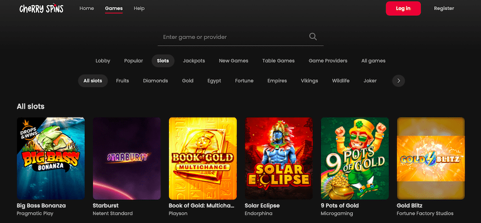Open the Book of Gold Multichance thumbnail
The width and height of the screenshot is (481, 223).
click(202, 158)
